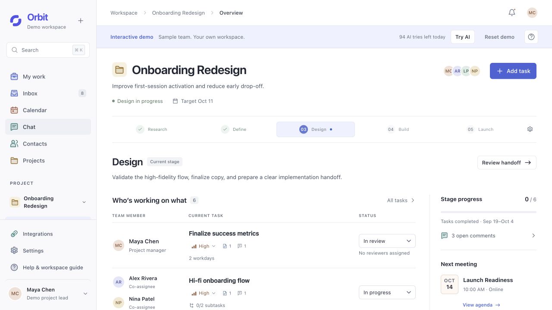The width and height of the screenshot is (552, 310).
Task: Click the attachment icon on Finalize success metrics
Action: click(225, 246)
